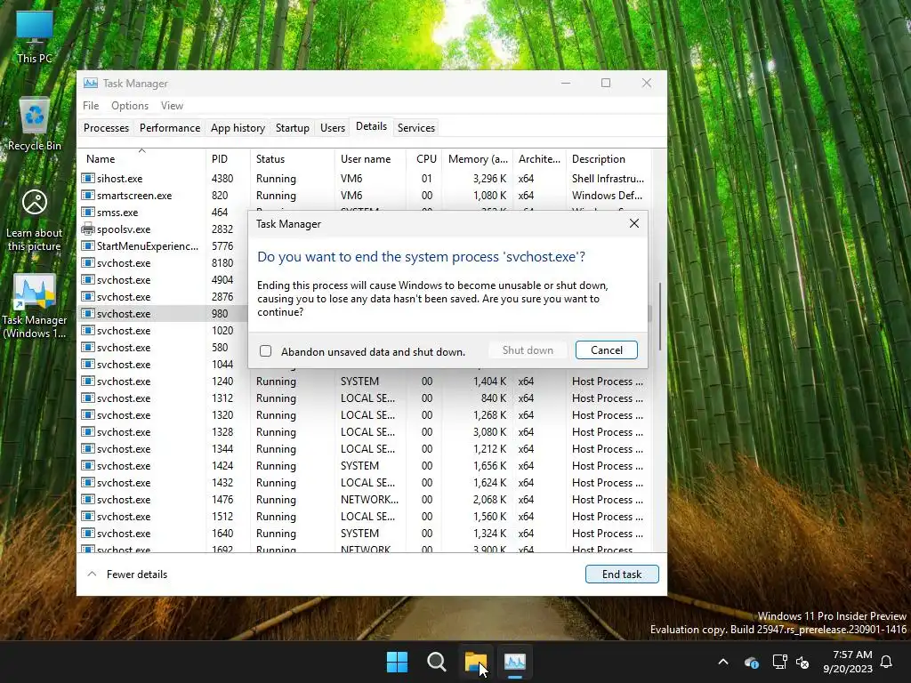This screenshot has height=683, width=911.
Task: Select the smartscreen.exe process icon
Action: click(88, 195)
